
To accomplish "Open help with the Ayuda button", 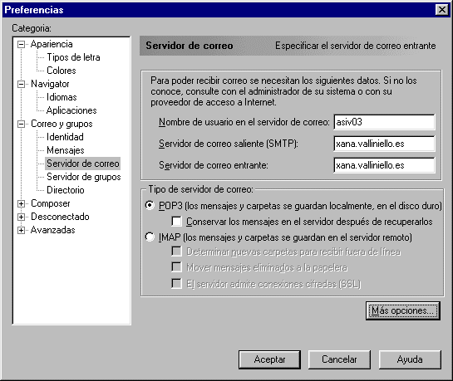I will pos(410,359).
